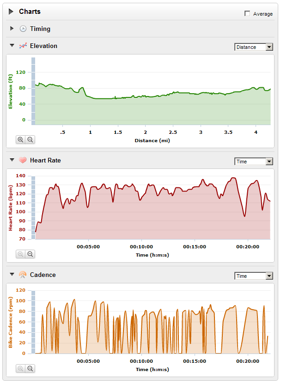Click the red heart icon
The width and height of the screenshot is (281, 384).
(23, 160)
